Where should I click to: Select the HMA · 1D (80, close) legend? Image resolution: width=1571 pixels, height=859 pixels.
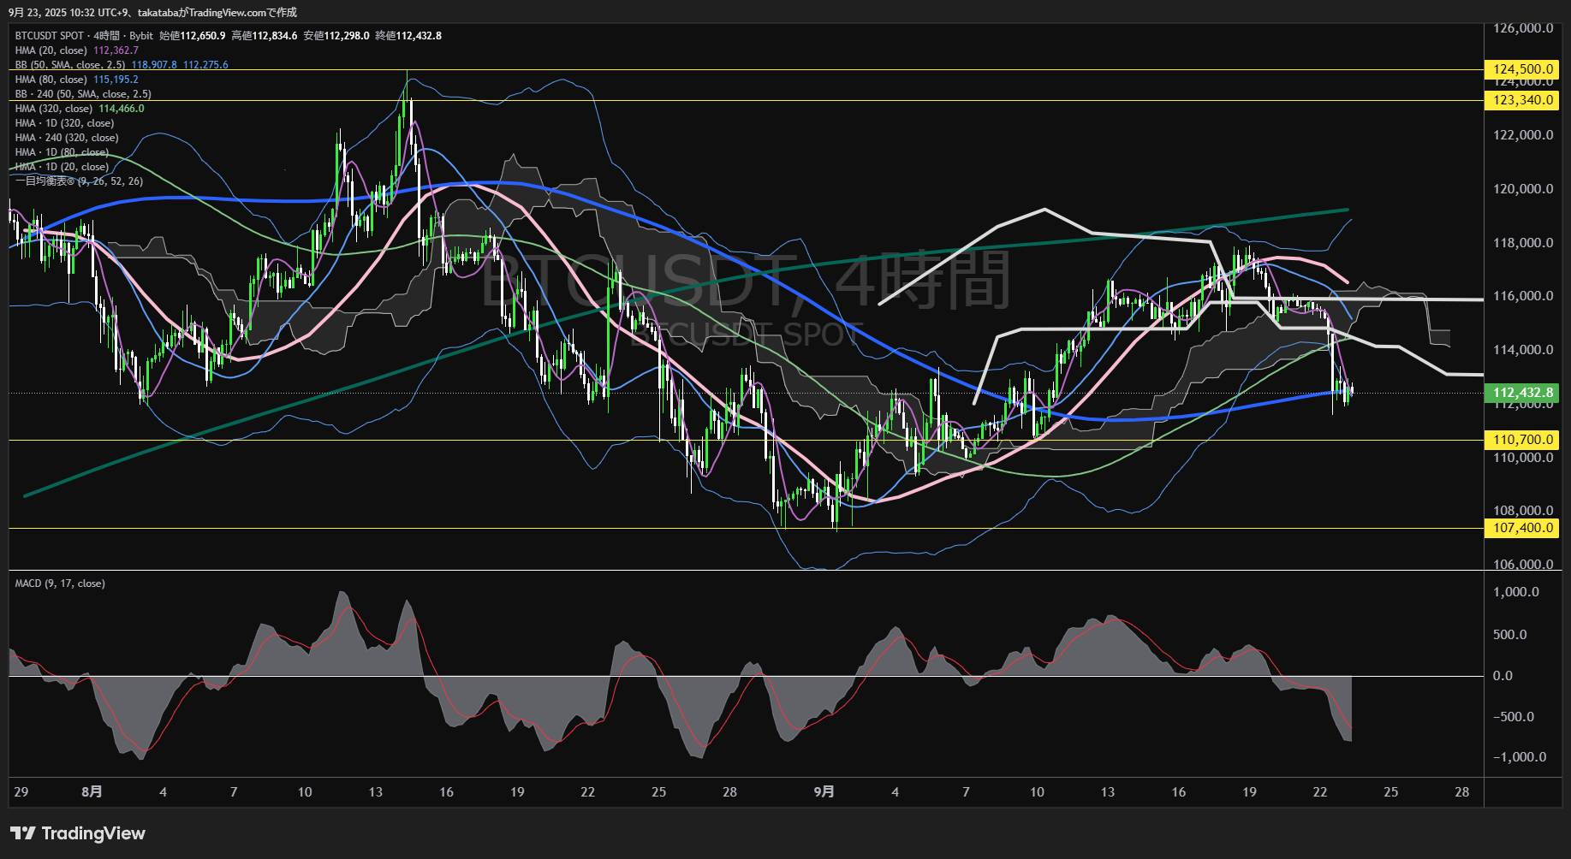[x=62, y=152]
